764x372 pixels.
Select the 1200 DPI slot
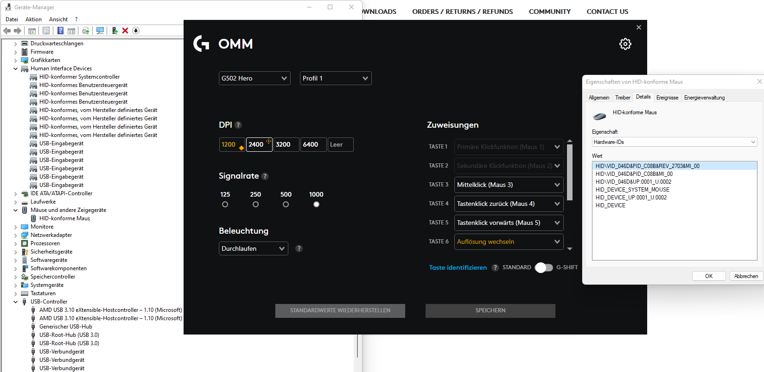pos(232,144)
